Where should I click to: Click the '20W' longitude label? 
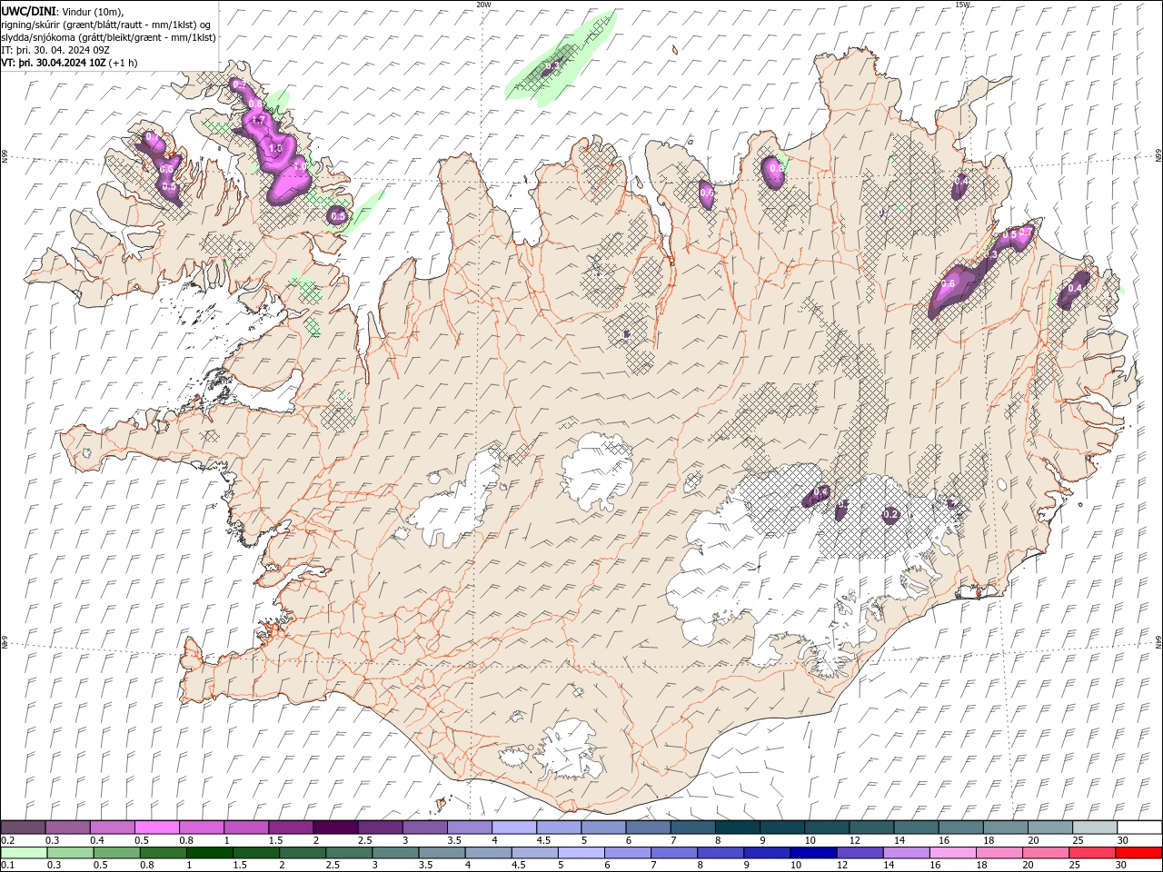483,5
